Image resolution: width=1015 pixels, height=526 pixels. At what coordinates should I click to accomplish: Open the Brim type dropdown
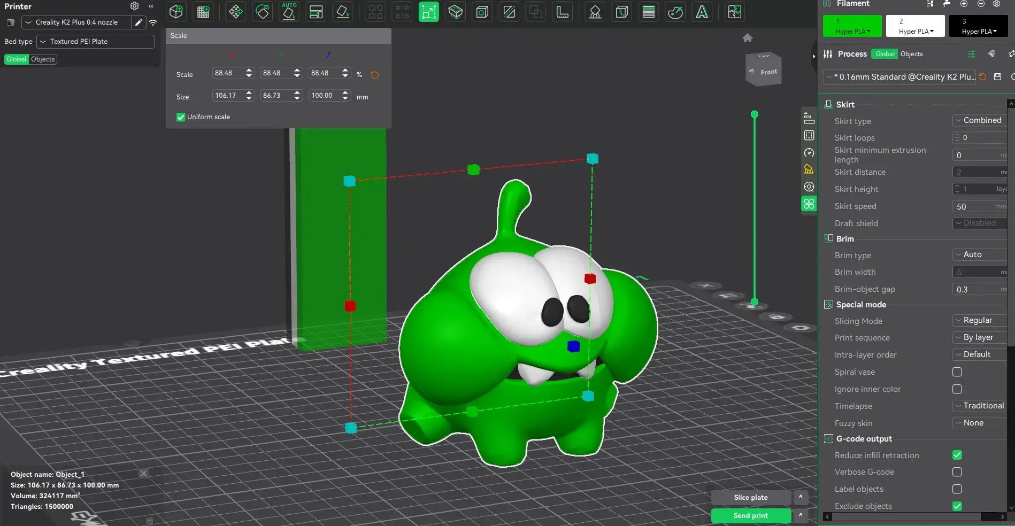tap(980, 254)
